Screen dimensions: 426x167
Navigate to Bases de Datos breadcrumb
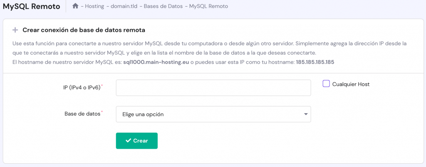[x=163, y=6]
